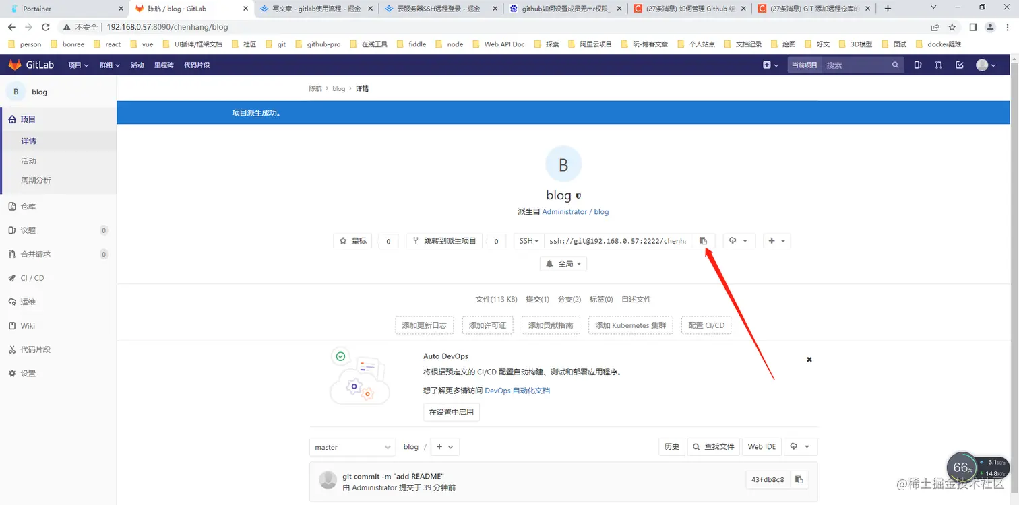Click the share icon in the address bar

(x=935, y=27)
